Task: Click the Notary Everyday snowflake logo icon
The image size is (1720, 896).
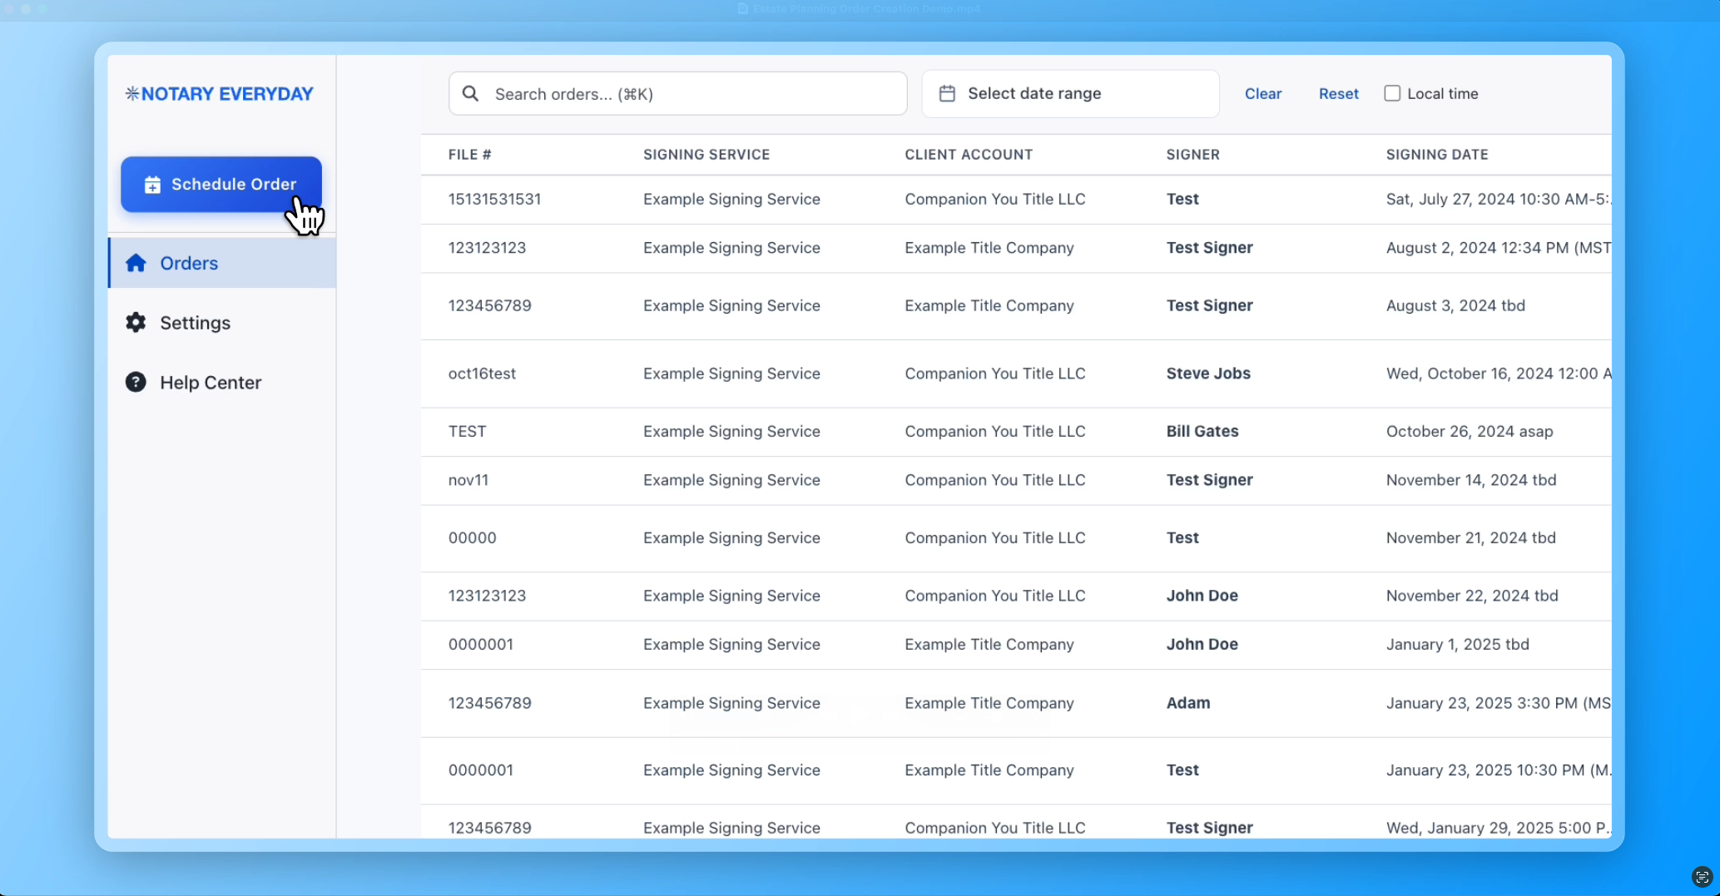Action: pyautogui.click(x=131, y=93)
